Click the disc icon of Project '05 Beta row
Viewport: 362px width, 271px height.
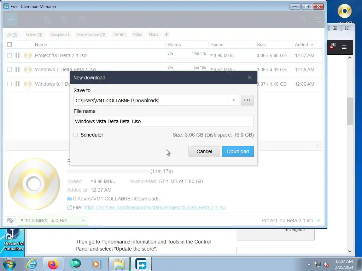pos(28,55)
